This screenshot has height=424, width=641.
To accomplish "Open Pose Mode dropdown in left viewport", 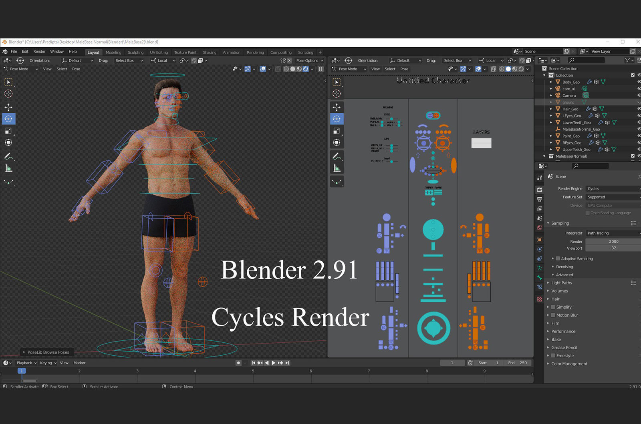I will click(21, 69).
